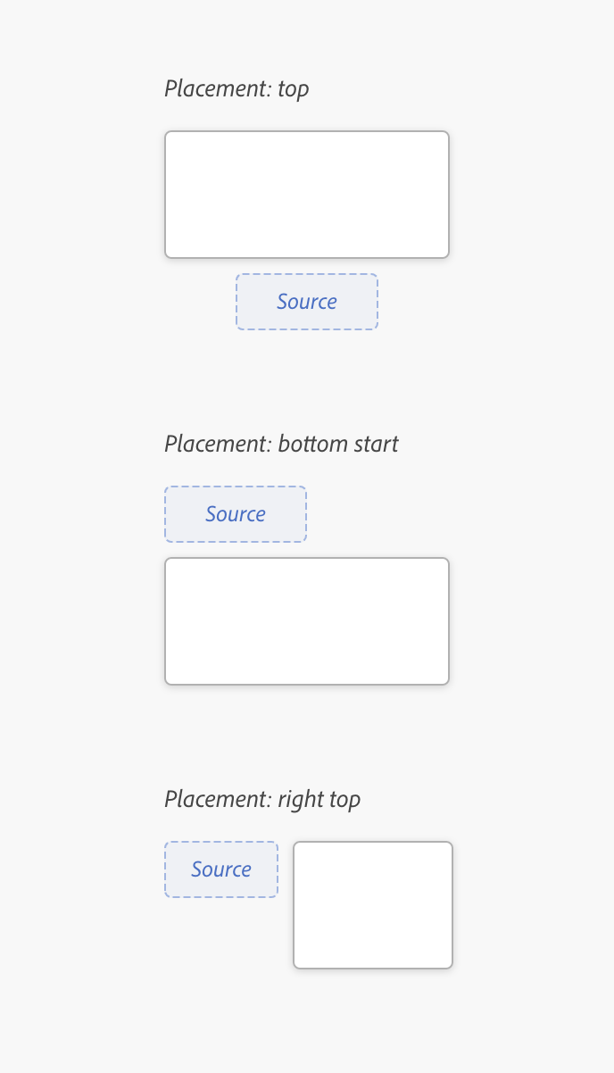Select the Source text in the middle example
This screenshot has height=1073, width=614.
236,514
